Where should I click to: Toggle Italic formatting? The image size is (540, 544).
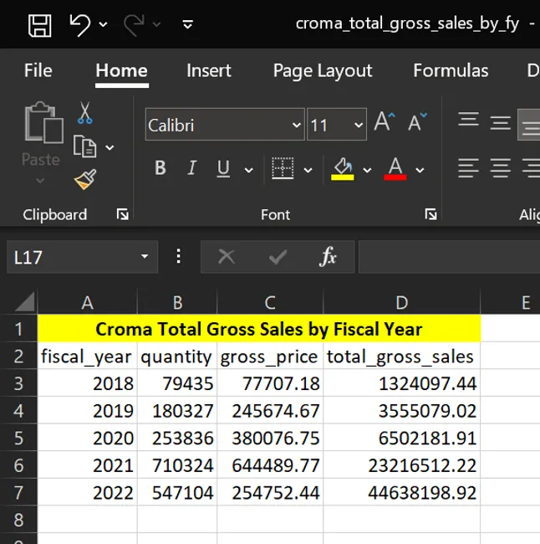191,169
